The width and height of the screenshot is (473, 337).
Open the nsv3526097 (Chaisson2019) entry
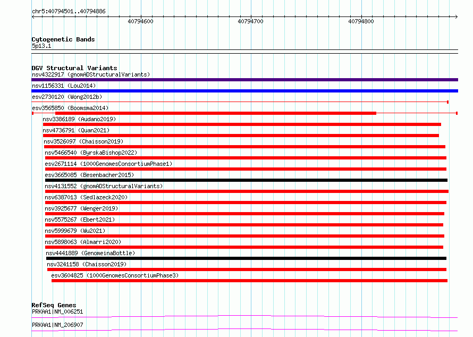[x=83, y=141]
